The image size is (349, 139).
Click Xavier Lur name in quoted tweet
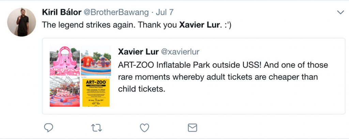(138, 52)
